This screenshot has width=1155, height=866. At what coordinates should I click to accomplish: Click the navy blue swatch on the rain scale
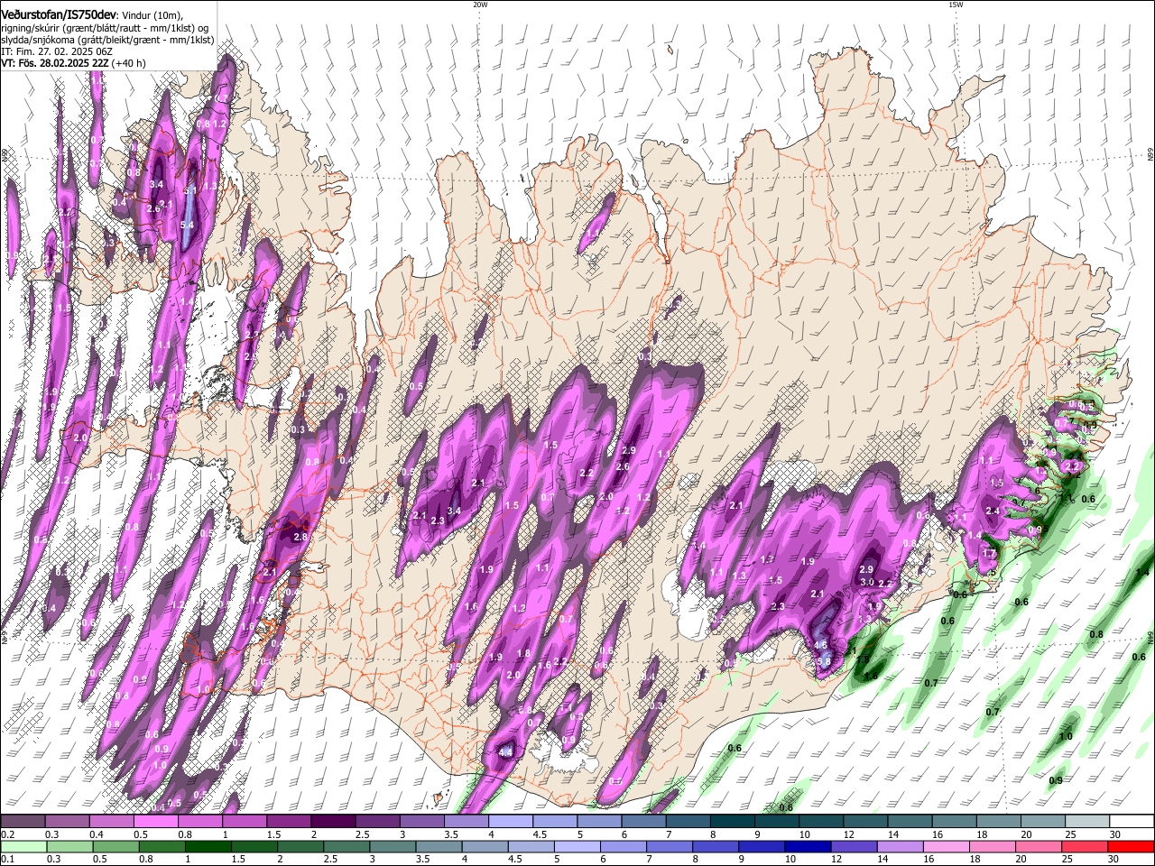(806, 846)
